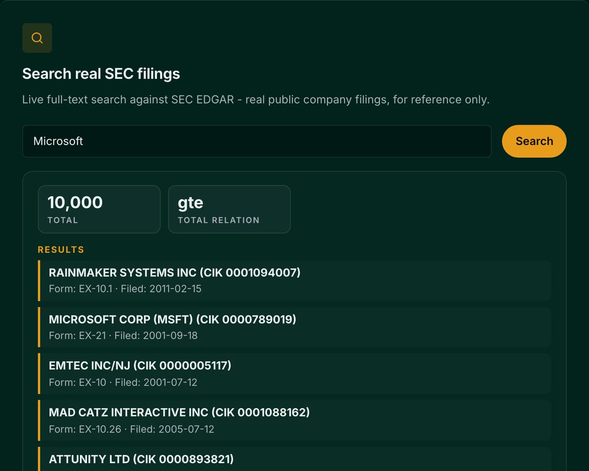Click Form: EX-10.26 filed 2005-07-12 line
The width and height of the screenshot is (589, 471).
tap(132, 429)
